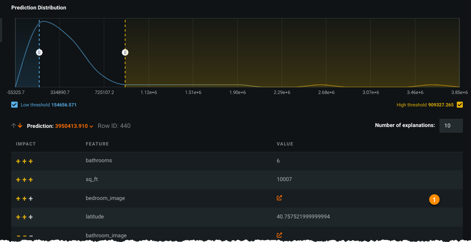Toggle the High threshold checkbox
This screenshot has width=471, height=242.
pyautogui.click(x=459, y=105)
